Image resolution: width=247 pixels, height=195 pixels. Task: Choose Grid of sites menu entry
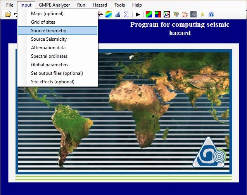pos(58,22)
